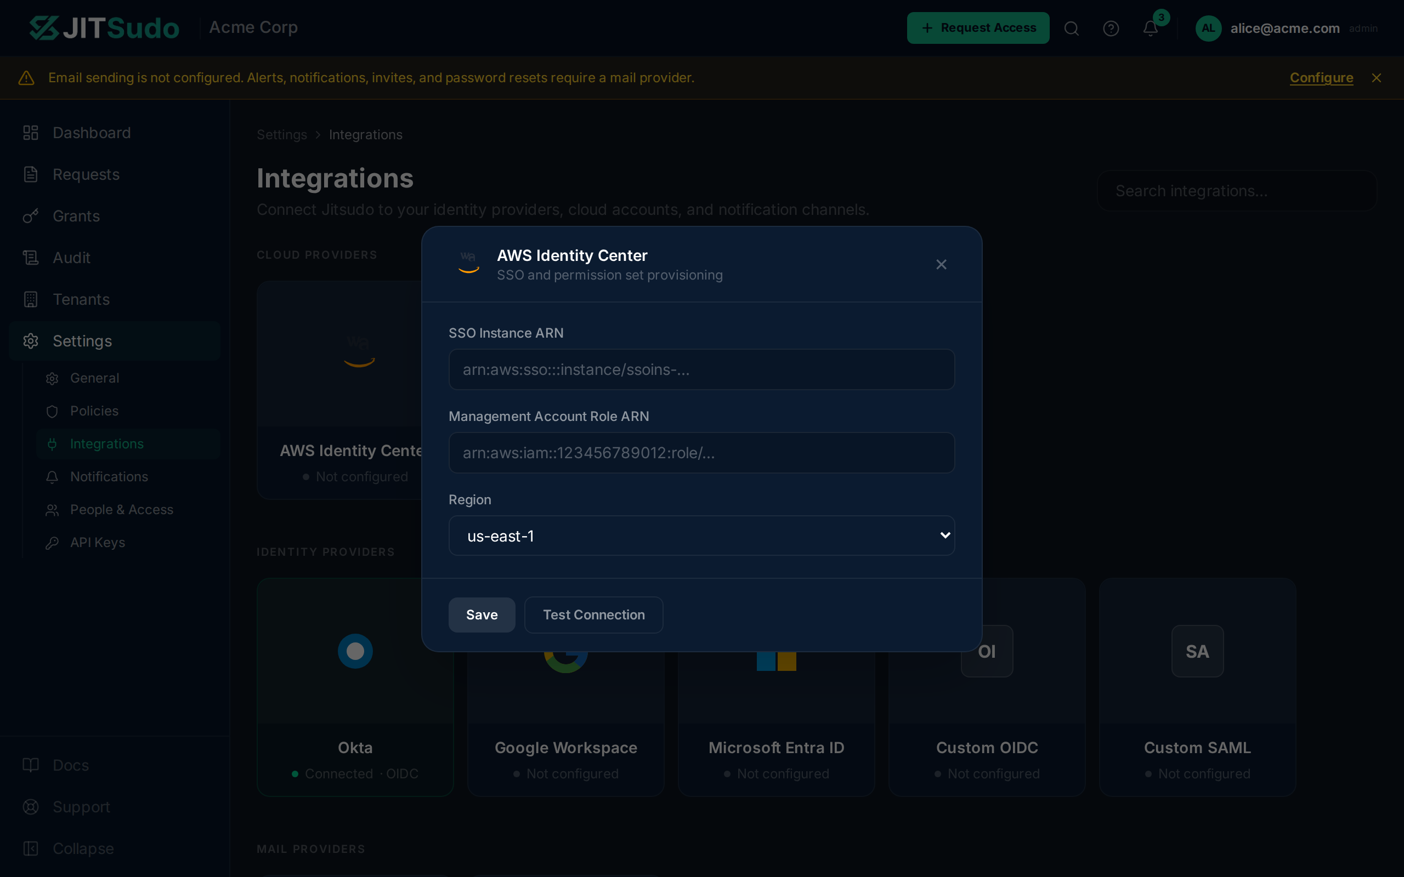Viewport: 1404px width, 877px height.
Task: Click the warning triangle icon in banner
Action: click(27, 78)
